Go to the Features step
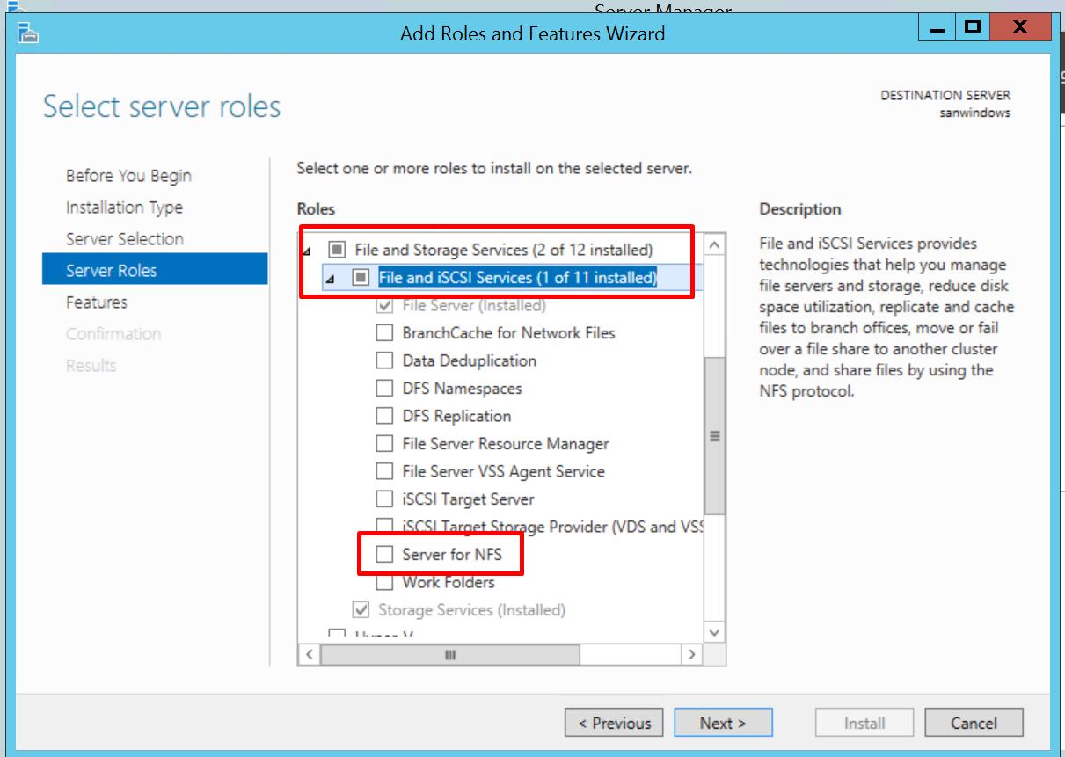Screen dimensions: 1065x757 [97, 302]
